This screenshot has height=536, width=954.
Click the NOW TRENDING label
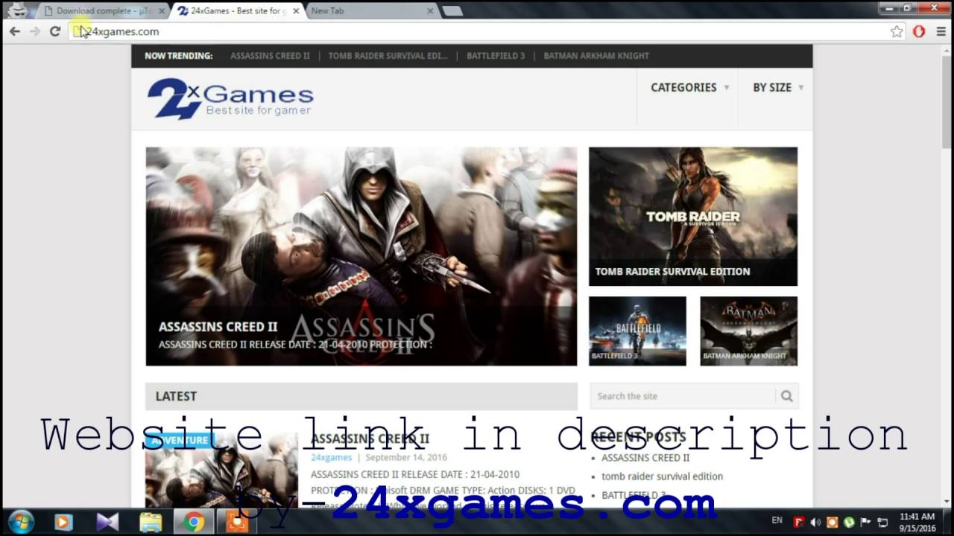(179, 56)
